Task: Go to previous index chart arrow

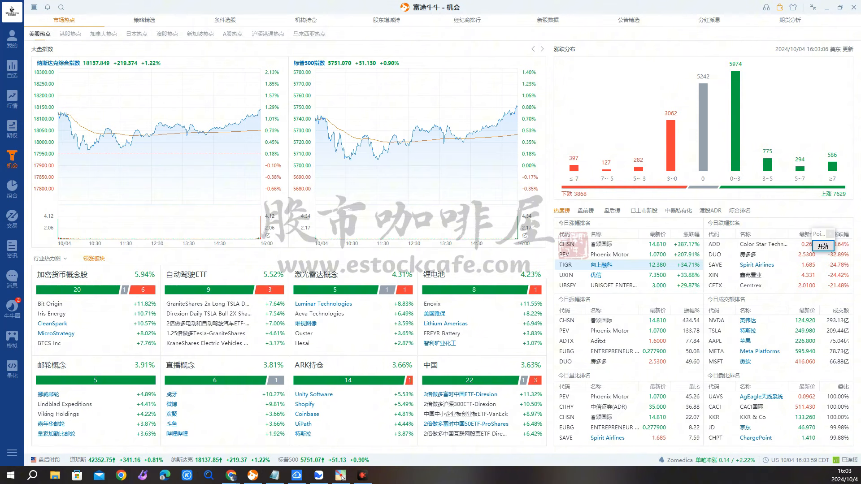Action: click(533, 49)
